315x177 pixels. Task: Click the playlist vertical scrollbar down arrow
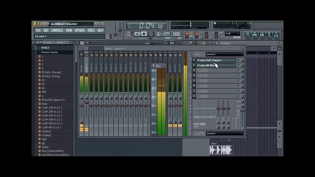(279, 123)
